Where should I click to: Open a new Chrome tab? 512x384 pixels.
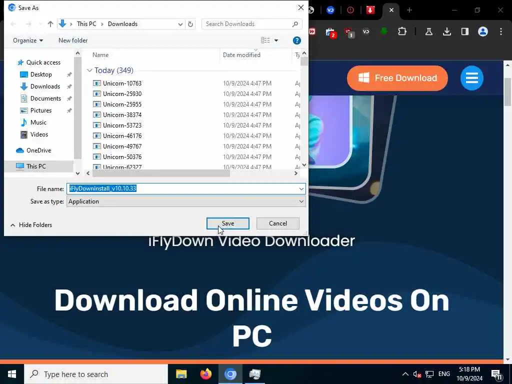click(x=409, y=10)
